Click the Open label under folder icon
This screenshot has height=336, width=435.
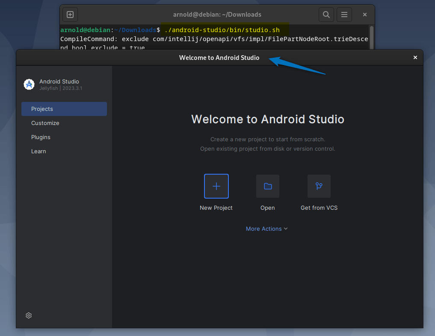click(268, 208)
